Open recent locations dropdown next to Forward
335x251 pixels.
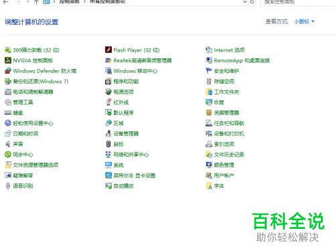click(x=27, y=2)
